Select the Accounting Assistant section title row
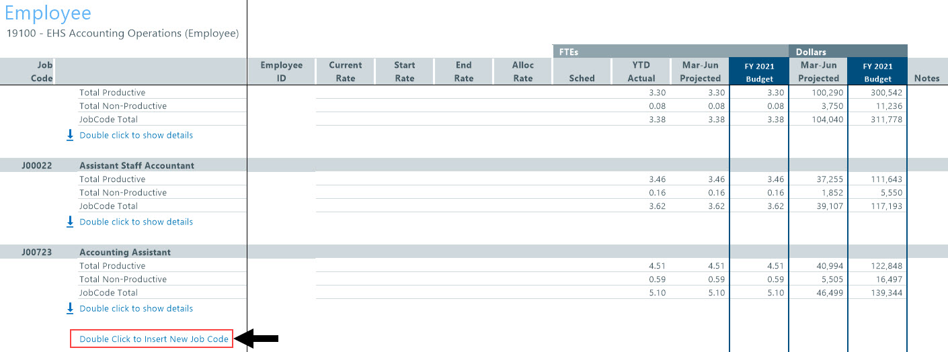 (x=125, y=253)
